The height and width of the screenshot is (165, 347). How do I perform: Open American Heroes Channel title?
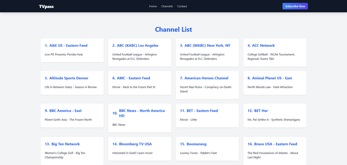click(206, 78)
